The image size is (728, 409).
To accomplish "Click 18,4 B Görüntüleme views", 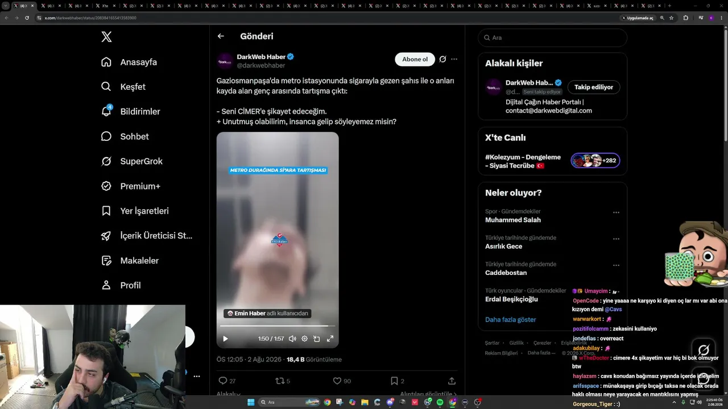I will click(x=314, y=360).
